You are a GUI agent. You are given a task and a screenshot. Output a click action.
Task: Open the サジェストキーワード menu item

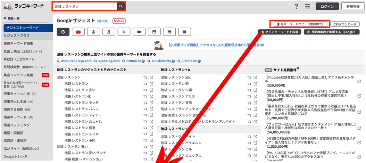[28, 28]
